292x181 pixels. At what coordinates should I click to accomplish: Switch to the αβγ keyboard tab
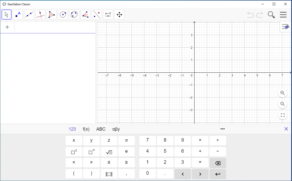(x=116, y=129)
